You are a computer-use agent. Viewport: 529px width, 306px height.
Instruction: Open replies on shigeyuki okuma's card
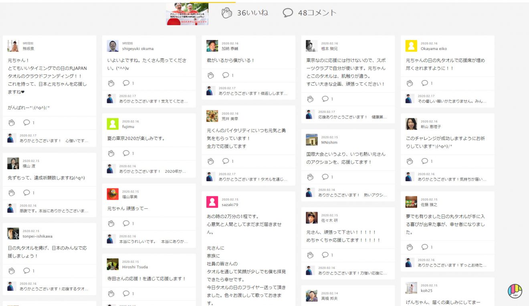coord(126,83)
